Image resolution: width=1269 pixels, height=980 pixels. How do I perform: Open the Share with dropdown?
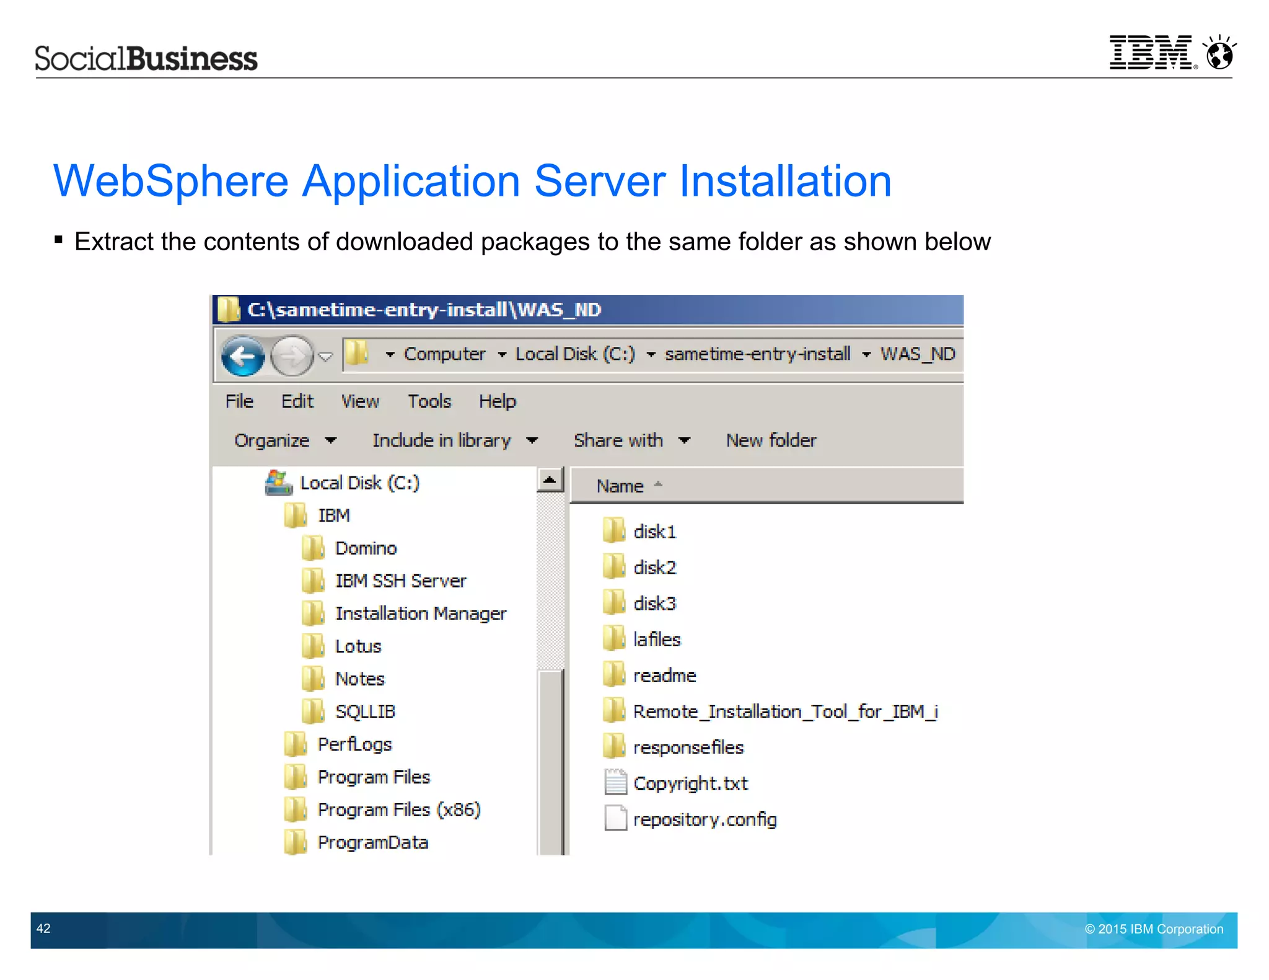coord(631,440)
